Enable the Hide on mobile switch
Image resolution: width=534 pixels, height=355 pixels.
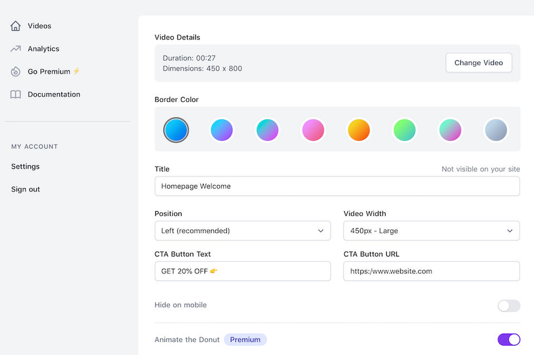coord(508,306)
